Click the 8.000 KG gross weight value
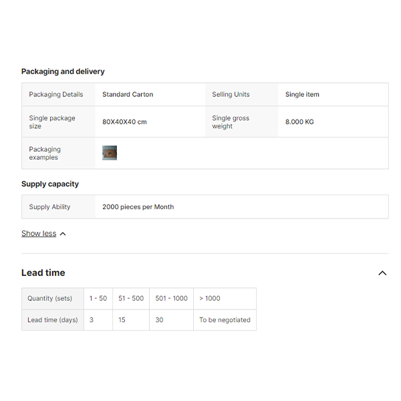 pyautogui.click(x=299, y=122)
